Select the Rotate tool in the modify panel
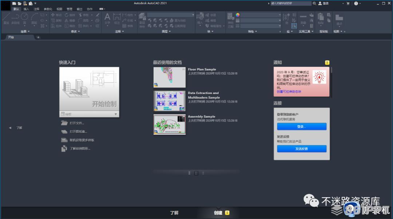This screenshot has height=219, width=393. click(x=70, y=15)
